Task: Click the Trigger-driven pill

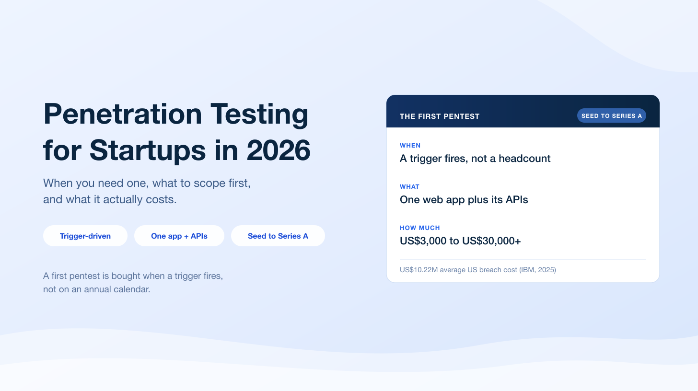Action: 85,236
